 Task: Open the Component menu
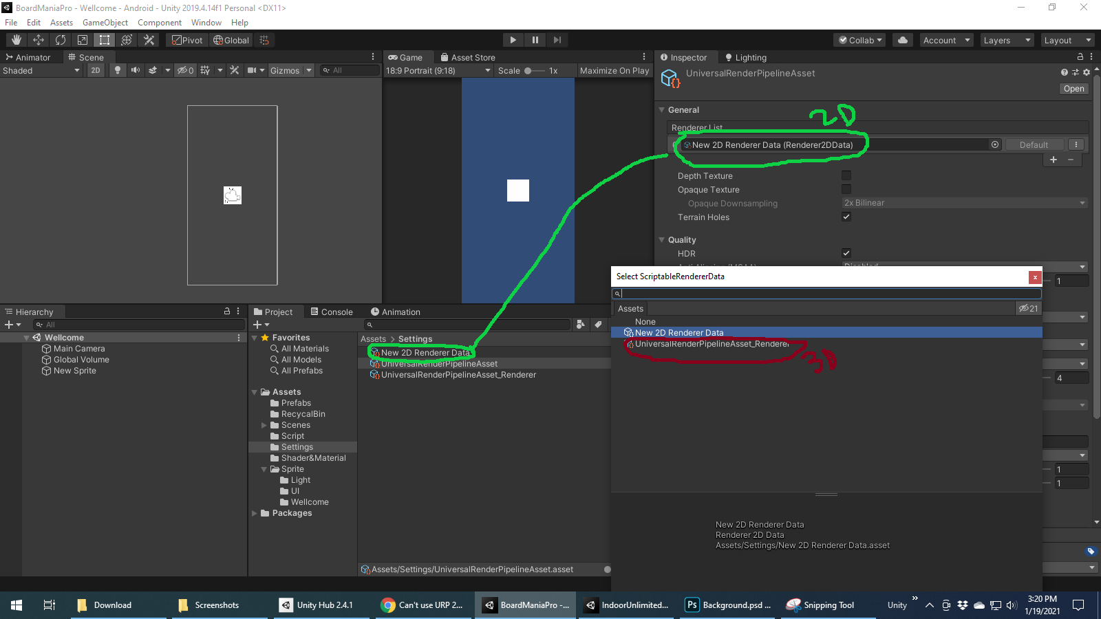click(160, 23)
